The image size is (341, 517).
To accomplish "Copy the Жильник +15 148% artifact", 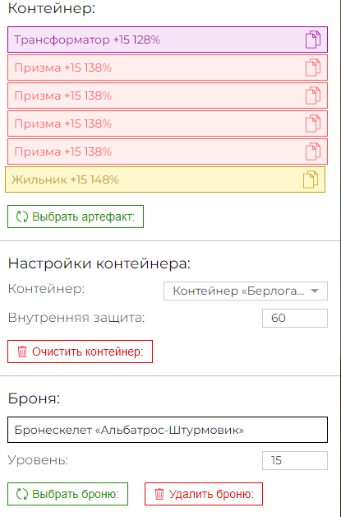I will tap(311, 179).
